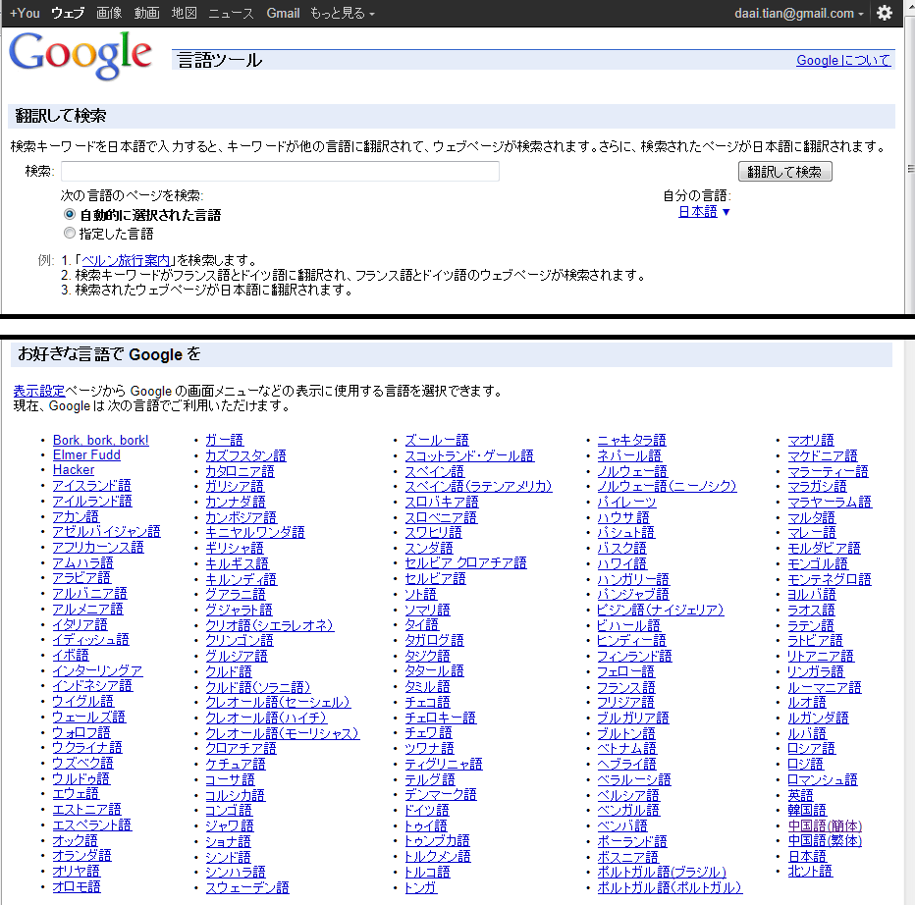Select マオリ語 language link
Screen dimensions: 915x905
tap(811, 441)
